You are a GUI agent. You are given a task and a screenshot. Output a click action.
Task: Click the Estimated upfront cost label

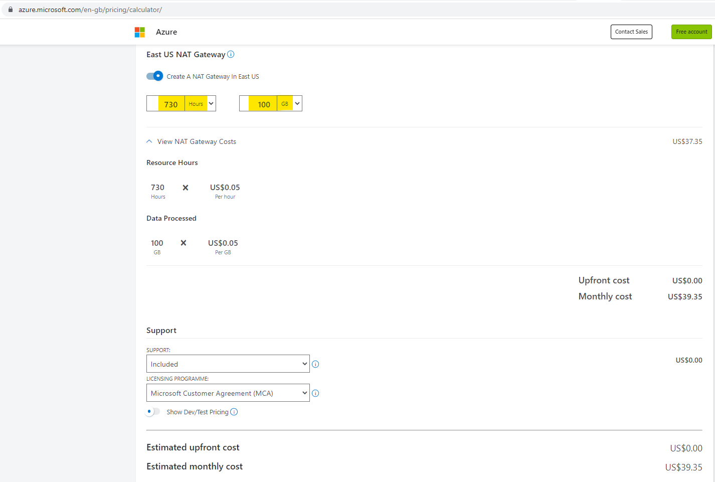[x=193, y=447]
